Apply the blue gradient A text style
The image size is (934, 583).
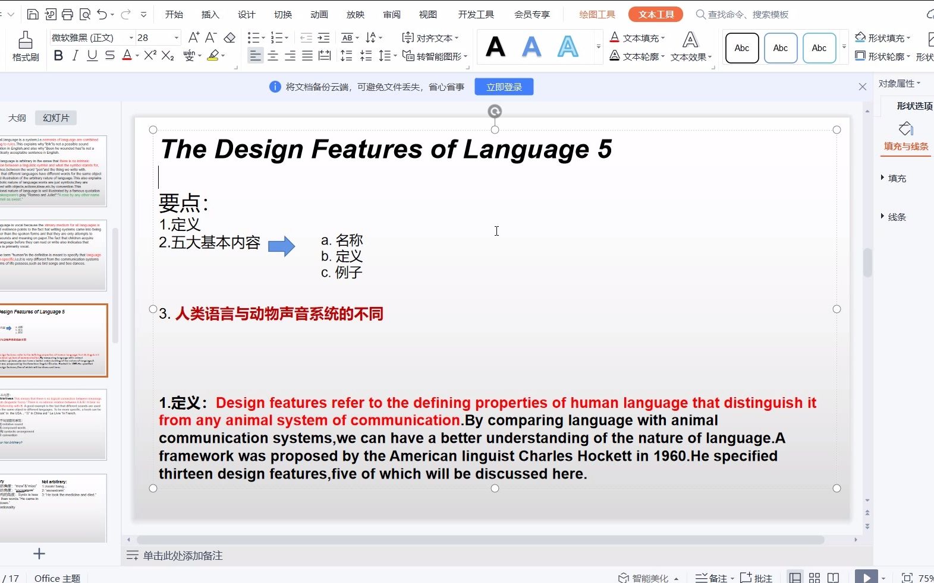click(532, 46)
